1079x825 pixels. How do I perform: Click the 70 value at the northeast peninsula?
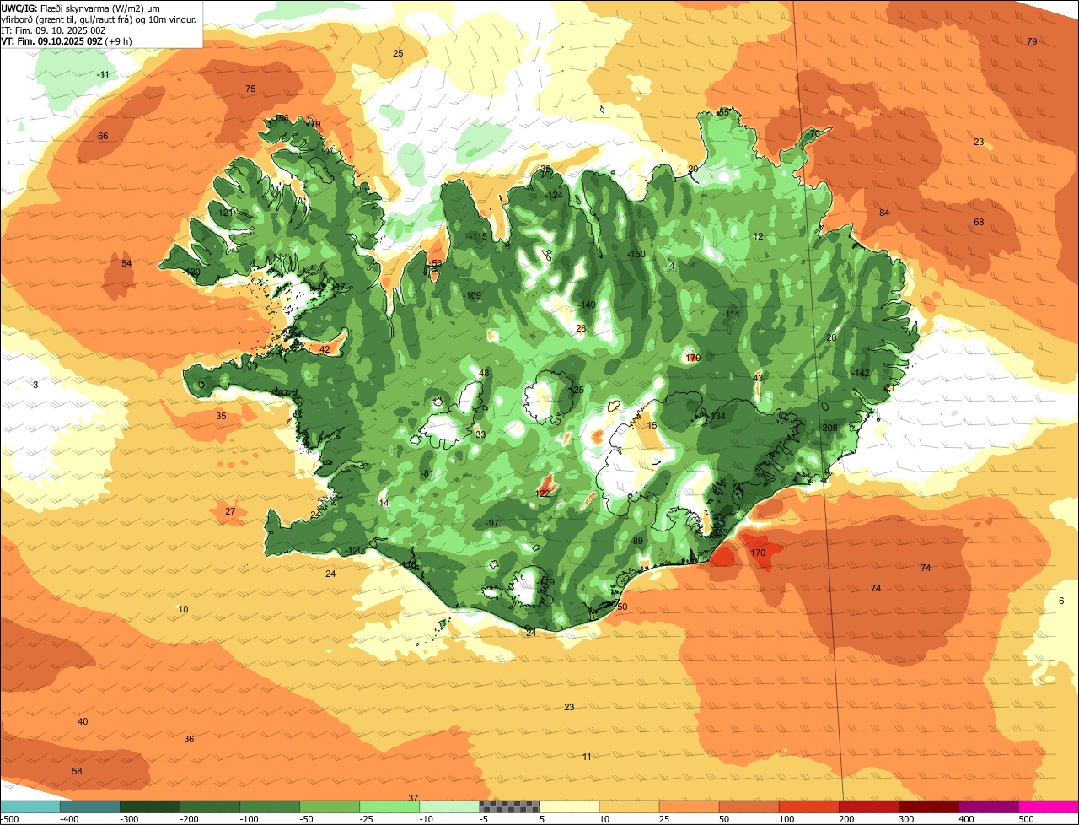pos(814,134)
